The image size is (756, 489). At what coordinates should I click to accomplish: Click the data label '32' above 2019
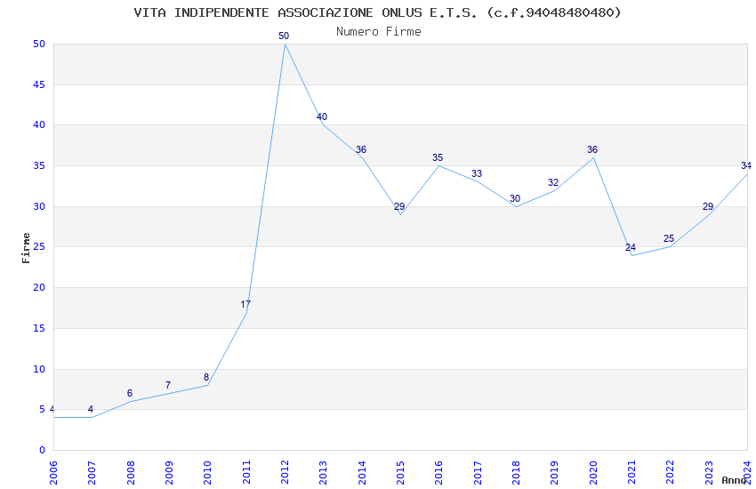pos(553,182)
